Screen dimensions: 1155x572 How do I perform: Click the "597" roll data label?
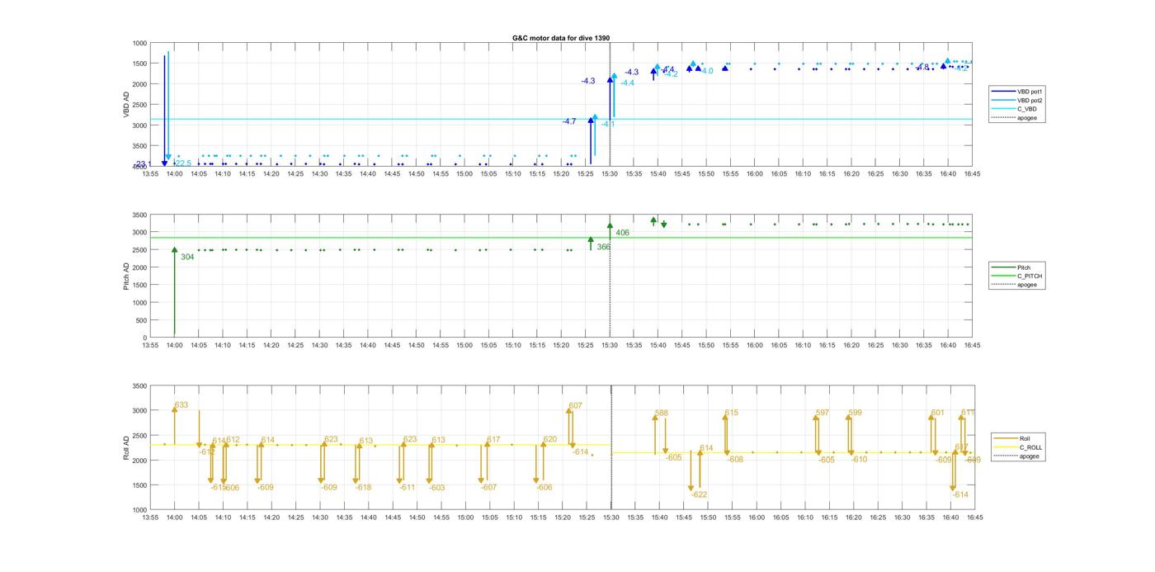tap(823, 414)
